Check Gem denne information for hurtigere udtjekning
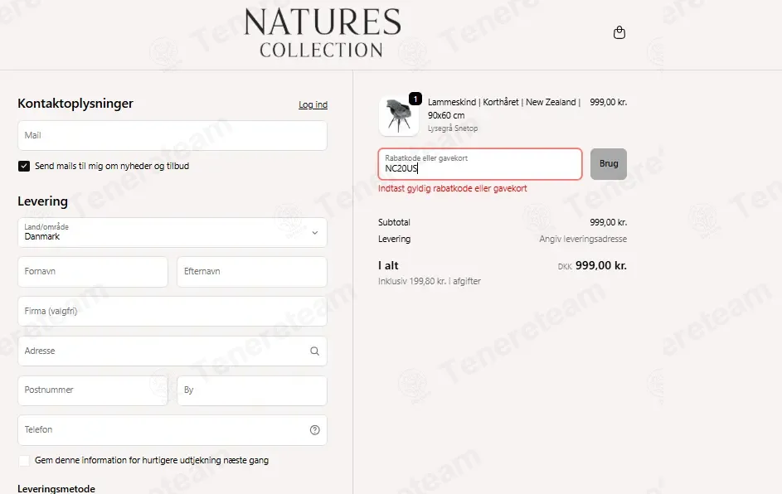 24,461
